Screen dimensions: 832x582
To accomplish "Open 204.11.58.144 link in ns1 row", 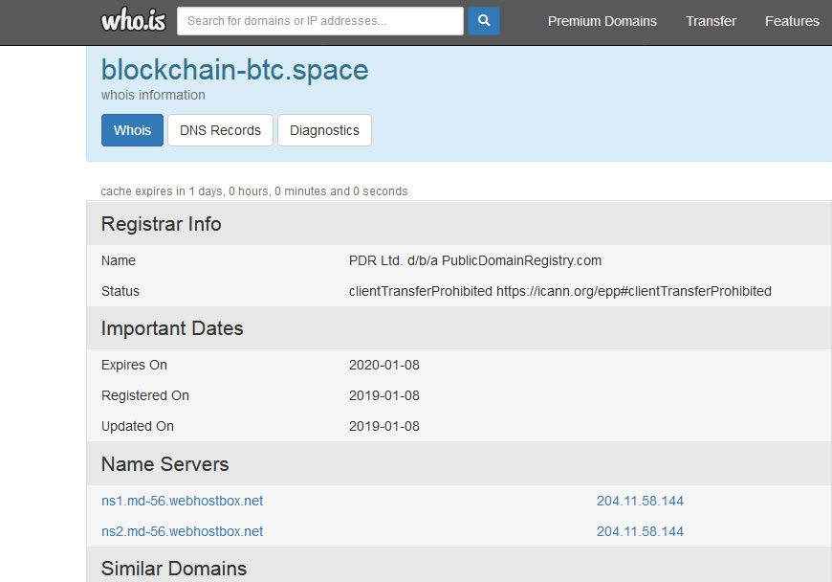I will coord(640,501).
